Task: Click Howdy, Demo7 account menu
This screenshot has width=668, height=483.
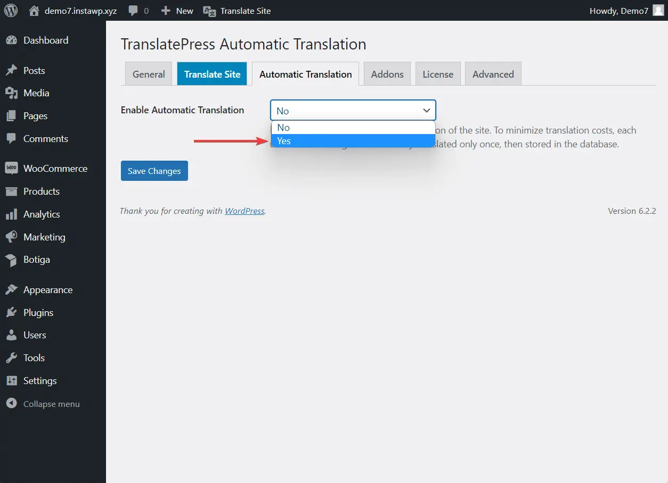Action: tap(619, 11)
